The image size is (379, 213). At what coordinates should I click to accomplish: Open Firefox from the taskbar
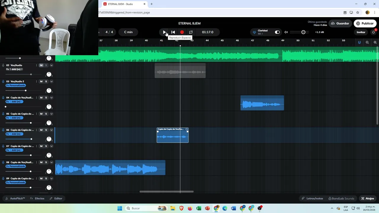click(190, 208)
